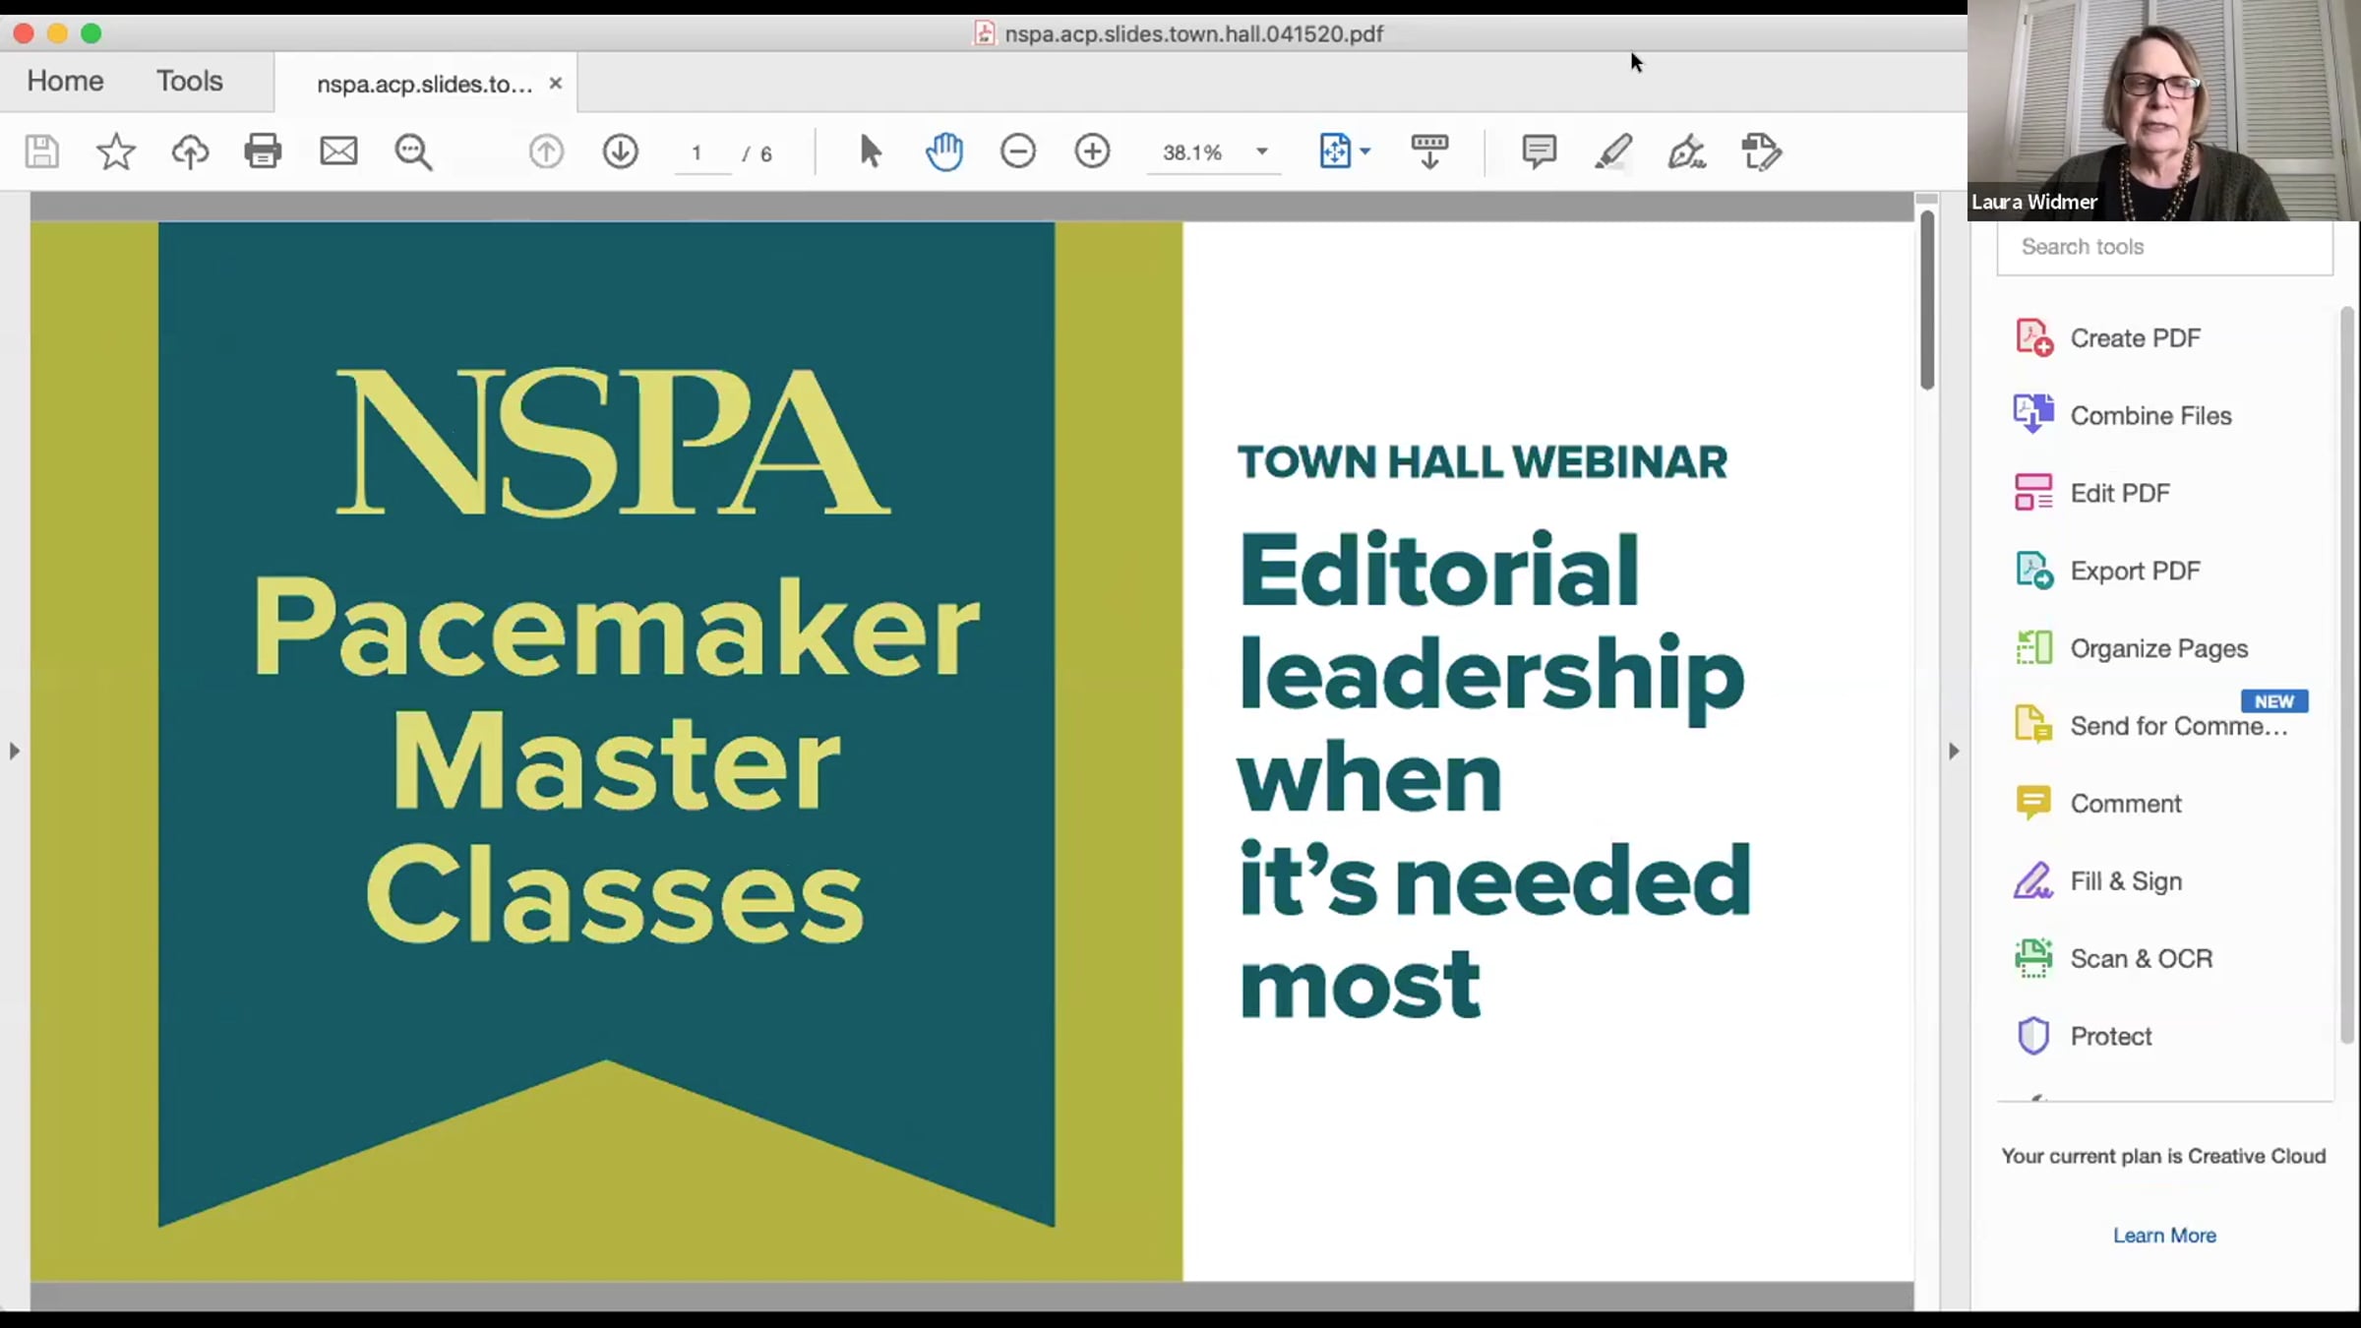This screenshot has width=2361, height=1328.
Task: Open the zoom percentage dropdown arrow
Action: coord(1262,151)
